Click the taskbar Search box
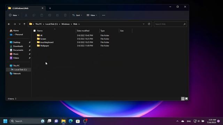The height and width of the screenshot is (125, 223). (27, 121)
